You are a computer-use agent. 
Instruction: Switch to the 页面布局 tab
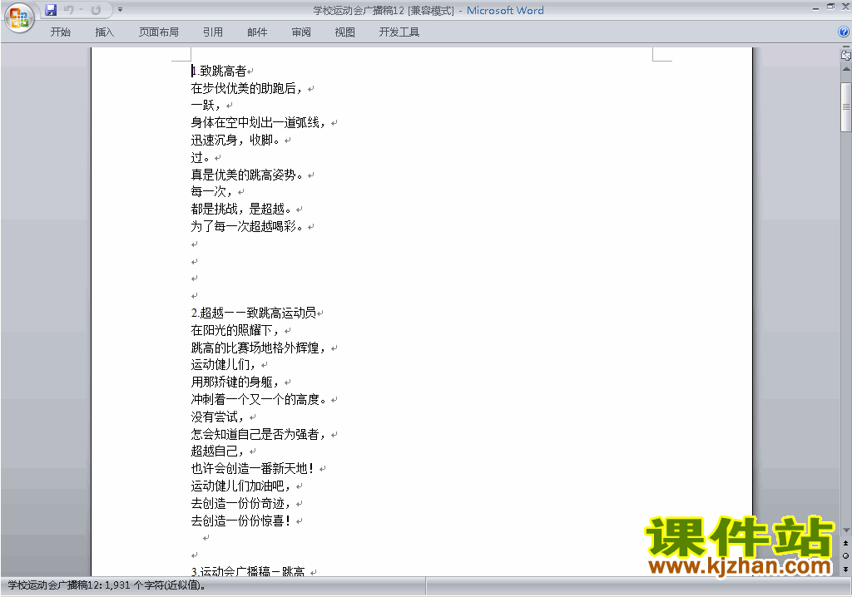(158, 32)
